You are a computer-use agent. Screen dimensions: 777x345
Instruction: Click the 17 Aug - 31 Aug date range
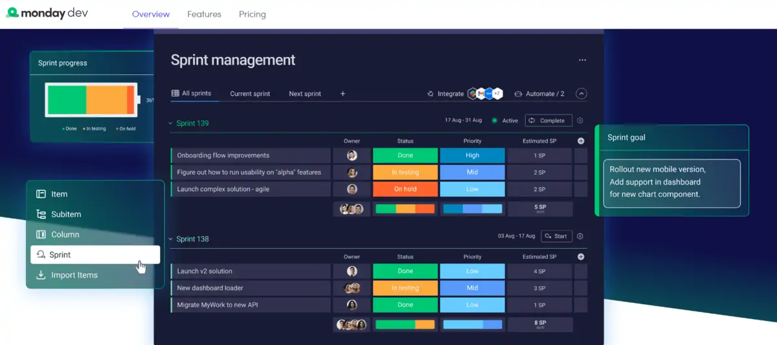pos(463,120)
